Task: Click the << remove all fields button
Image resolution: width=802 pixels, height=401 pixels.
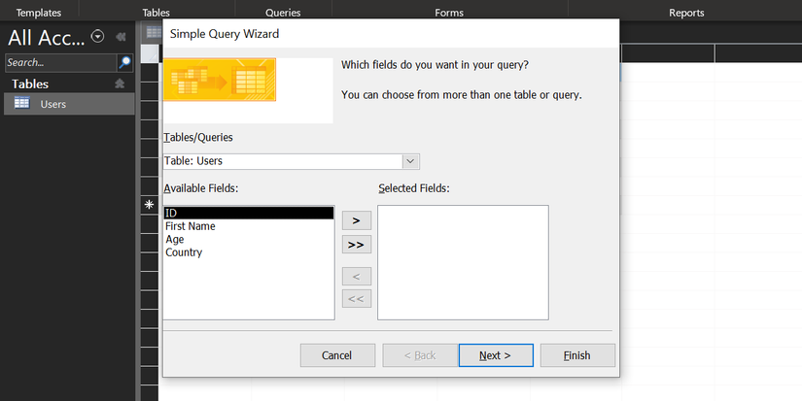Action: 357,299
